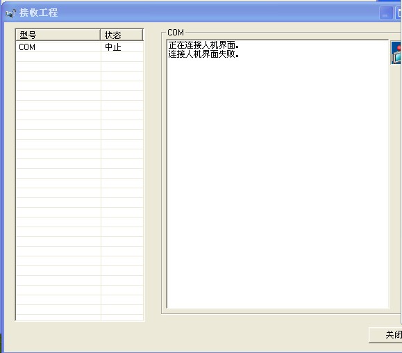The image size is (402, 353).
Task: Sort by the 状态 column header
Action: (x=122, y=35)
